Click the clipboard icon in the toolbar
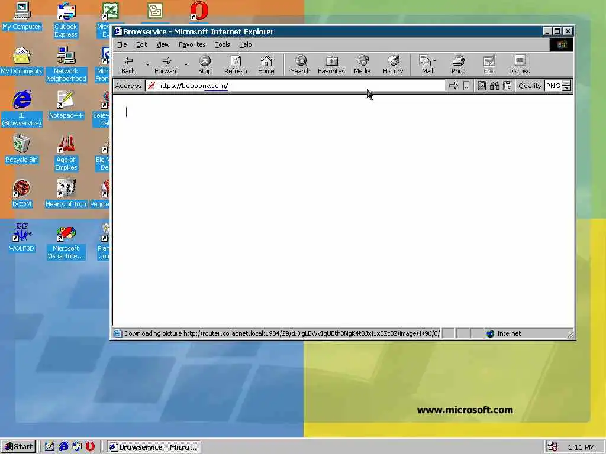 point(508,86)
